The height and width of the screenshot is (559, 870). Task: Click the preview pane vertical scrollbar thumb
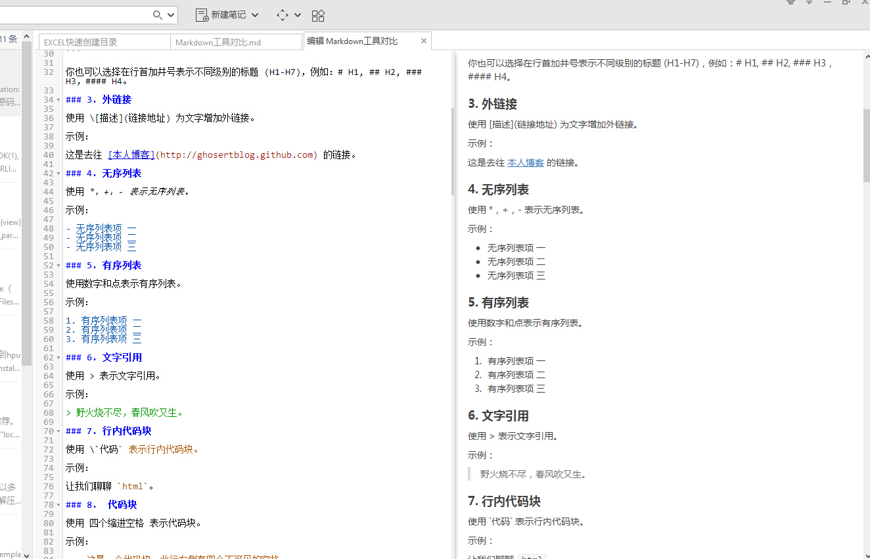(x=866, y=146)
